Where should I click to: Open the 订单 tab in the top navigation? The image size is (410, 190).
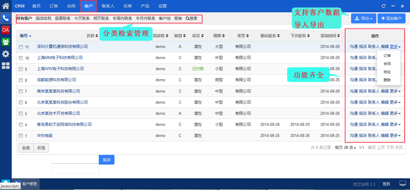[x=54, y=6]
